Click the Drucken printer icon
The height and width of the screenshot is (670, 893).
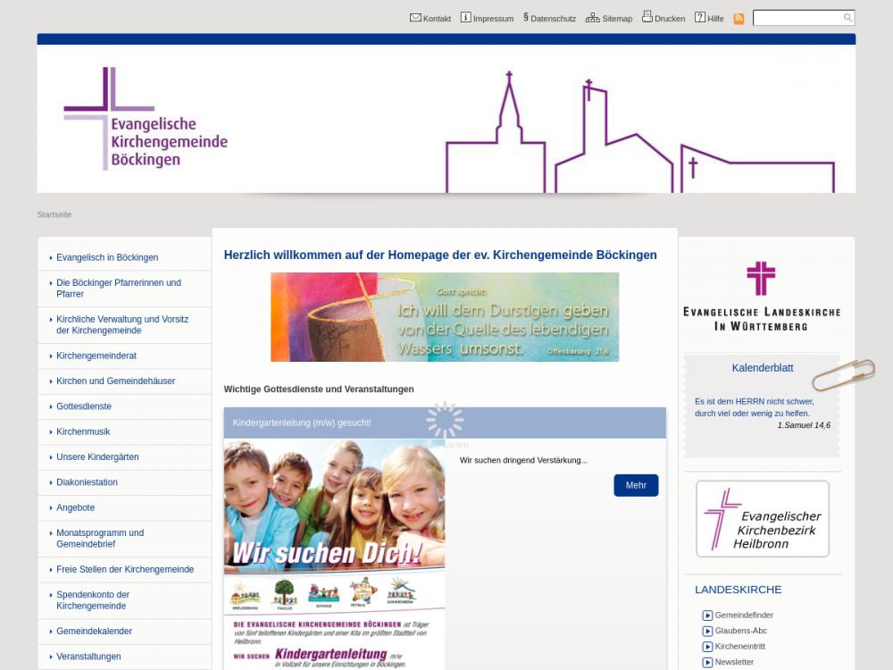click(647, 17)
